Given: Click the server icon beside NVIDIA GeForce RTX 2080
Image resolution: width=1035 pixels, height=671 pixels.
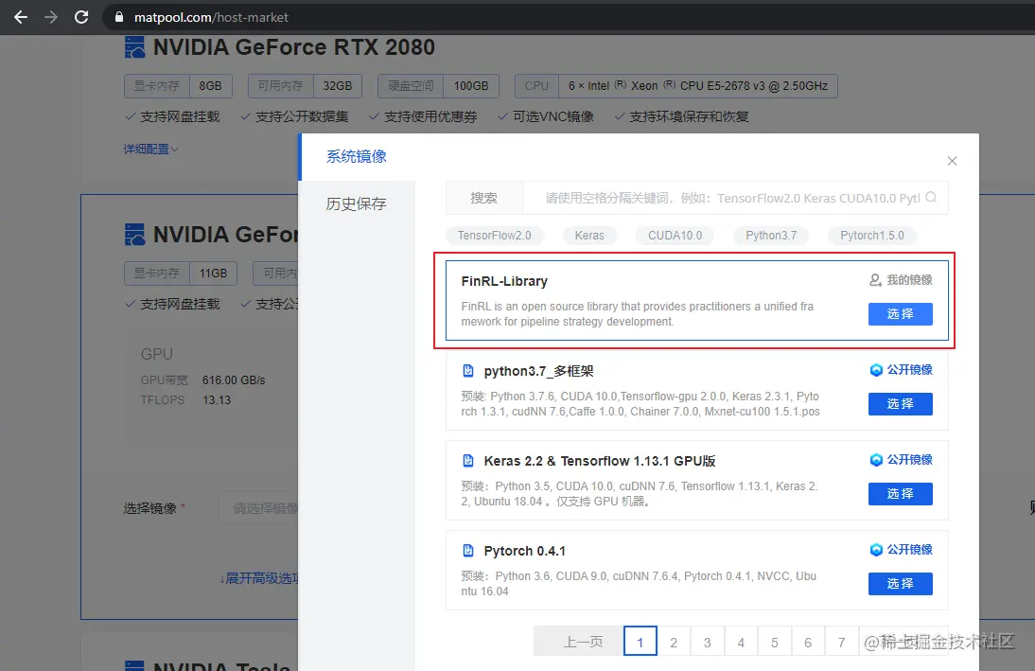Looking at the screenshot, I should point(134,47).
